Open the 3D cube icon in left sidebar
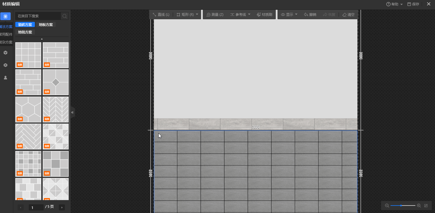The height and width of the screenshot is (213, 435). [x=5, y=53]
